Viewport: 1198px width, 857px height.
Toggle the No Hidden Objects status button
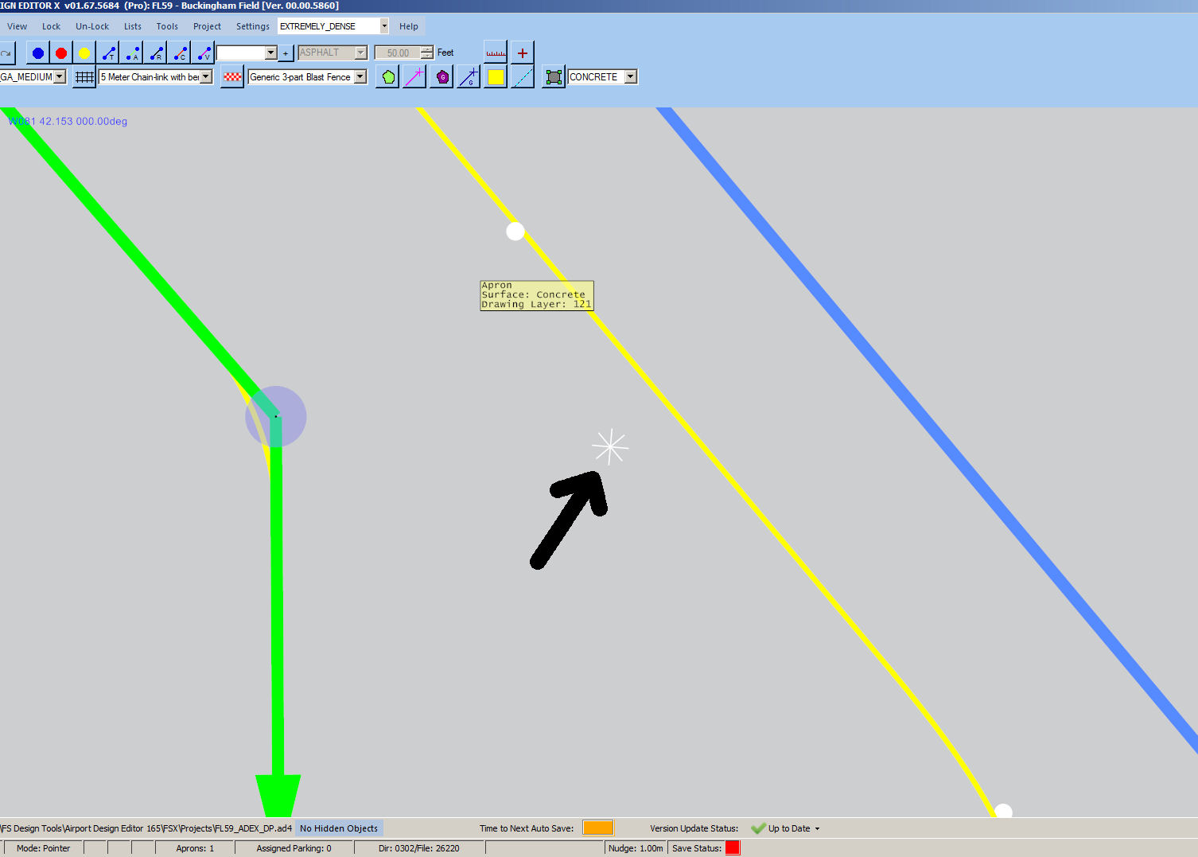coord(339,828)
